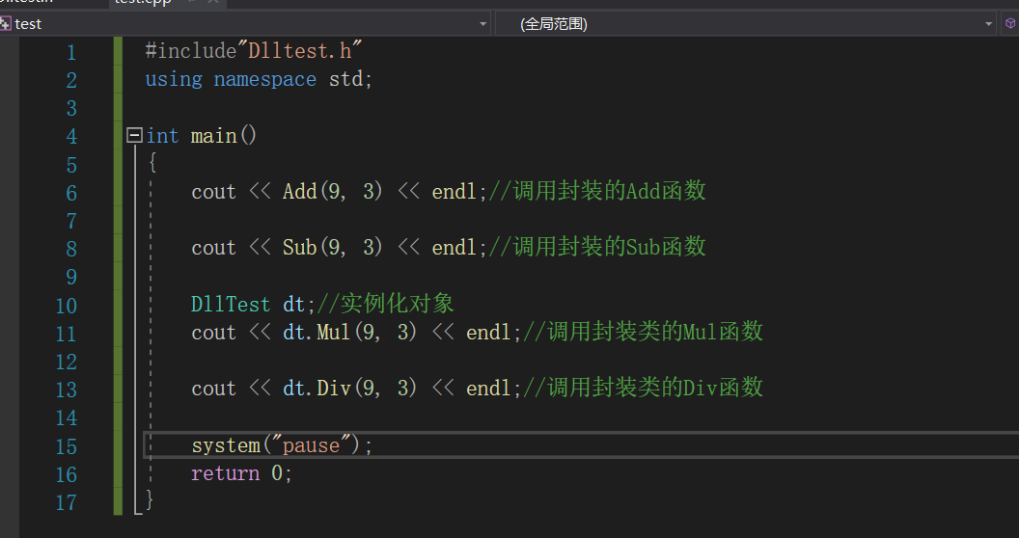Click the DllTest type name on line 10
1019x538 pixels.
[x=231, y=305]
